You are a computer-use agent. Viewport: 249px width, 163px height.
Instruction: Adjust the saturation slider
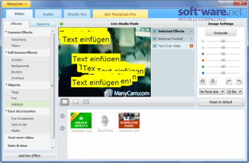pos(223,54)
